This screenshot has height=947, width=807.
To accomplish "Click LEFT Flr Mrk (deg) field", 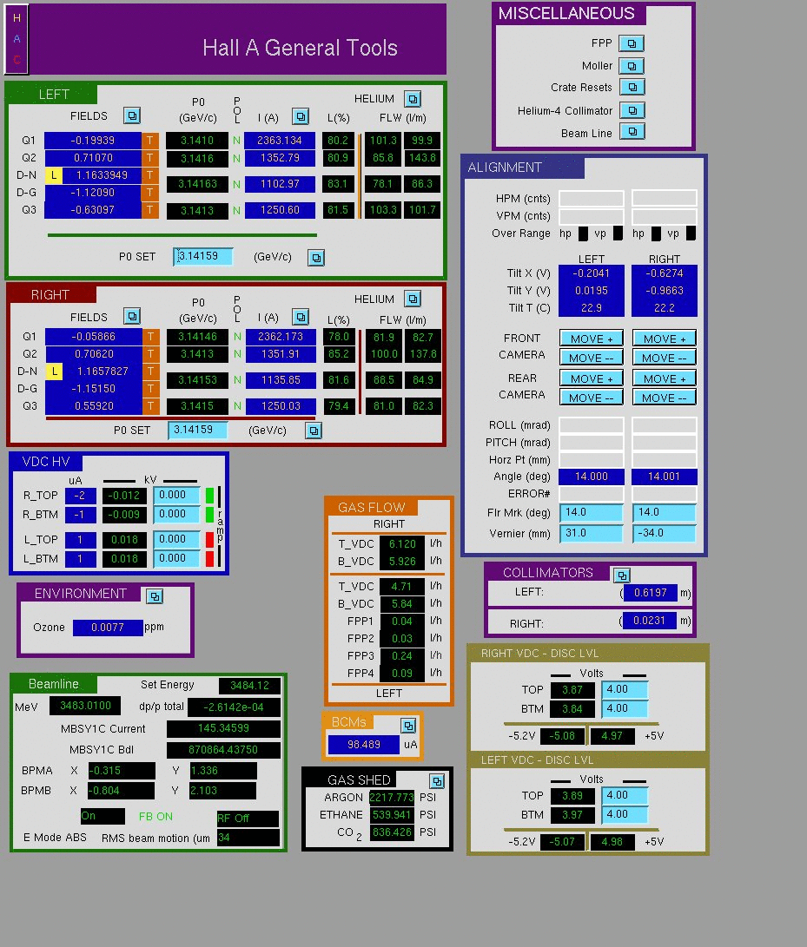I will click(592, 513).
